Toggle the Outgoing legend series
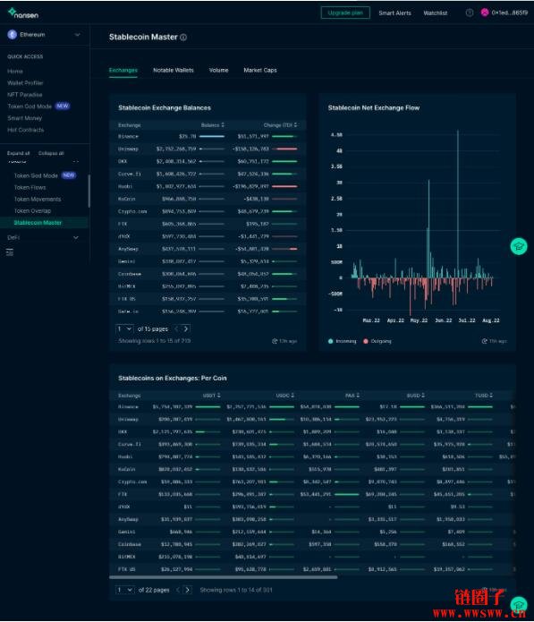 pos(377,341)
